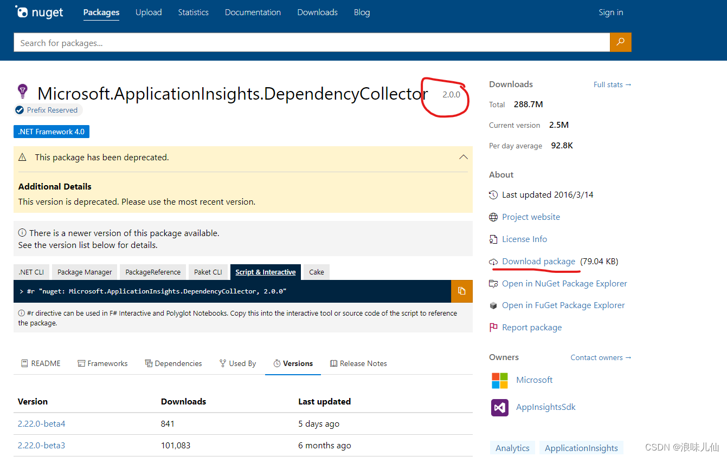Viewport: 727px width, 457px height.
Task: Click the Microsoft owner logo
Action: 500,380
